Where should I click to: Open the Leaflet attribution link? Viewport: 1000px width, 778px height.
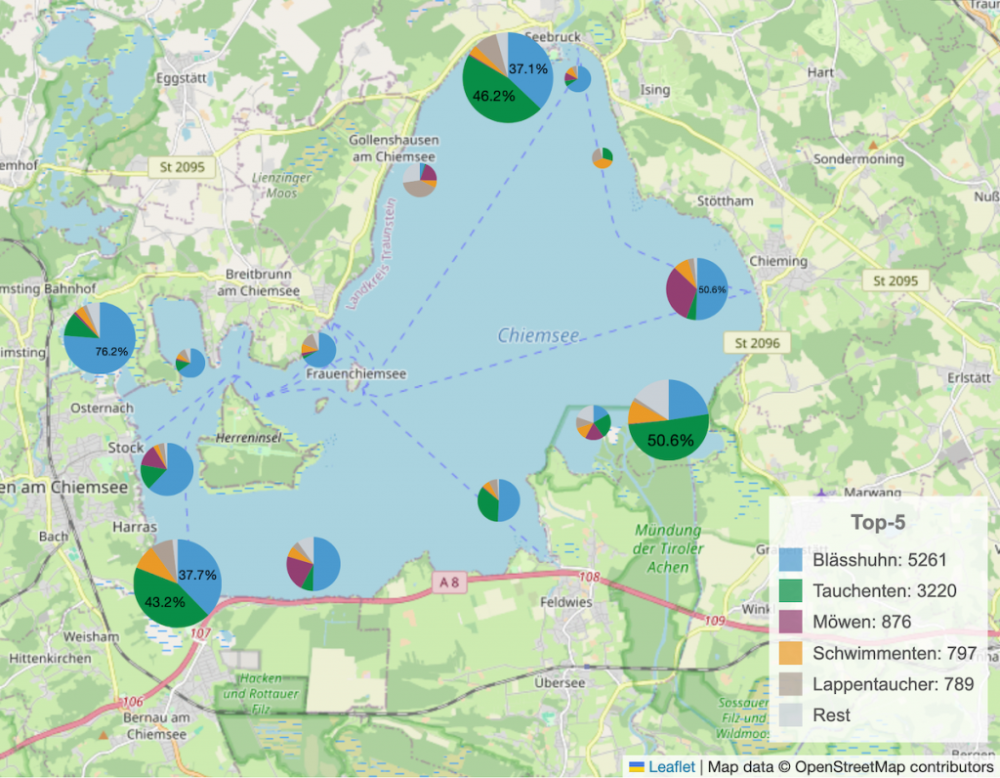pyautogui.click(x=671, y=766)
